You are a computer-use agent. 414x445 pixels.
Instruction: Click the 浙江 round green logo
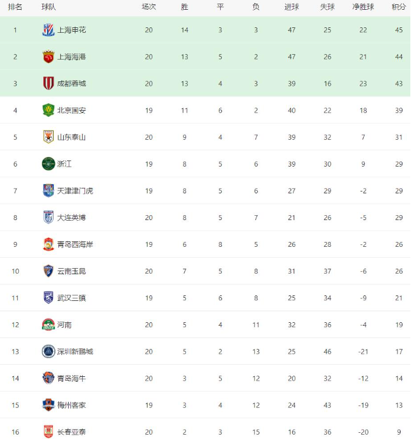(49, 164)
